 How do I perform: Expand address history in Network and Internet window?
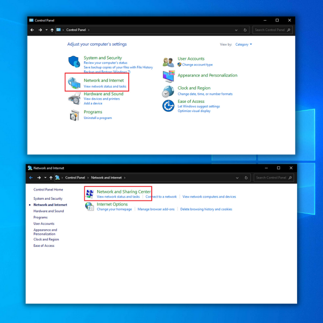(237, 178)
